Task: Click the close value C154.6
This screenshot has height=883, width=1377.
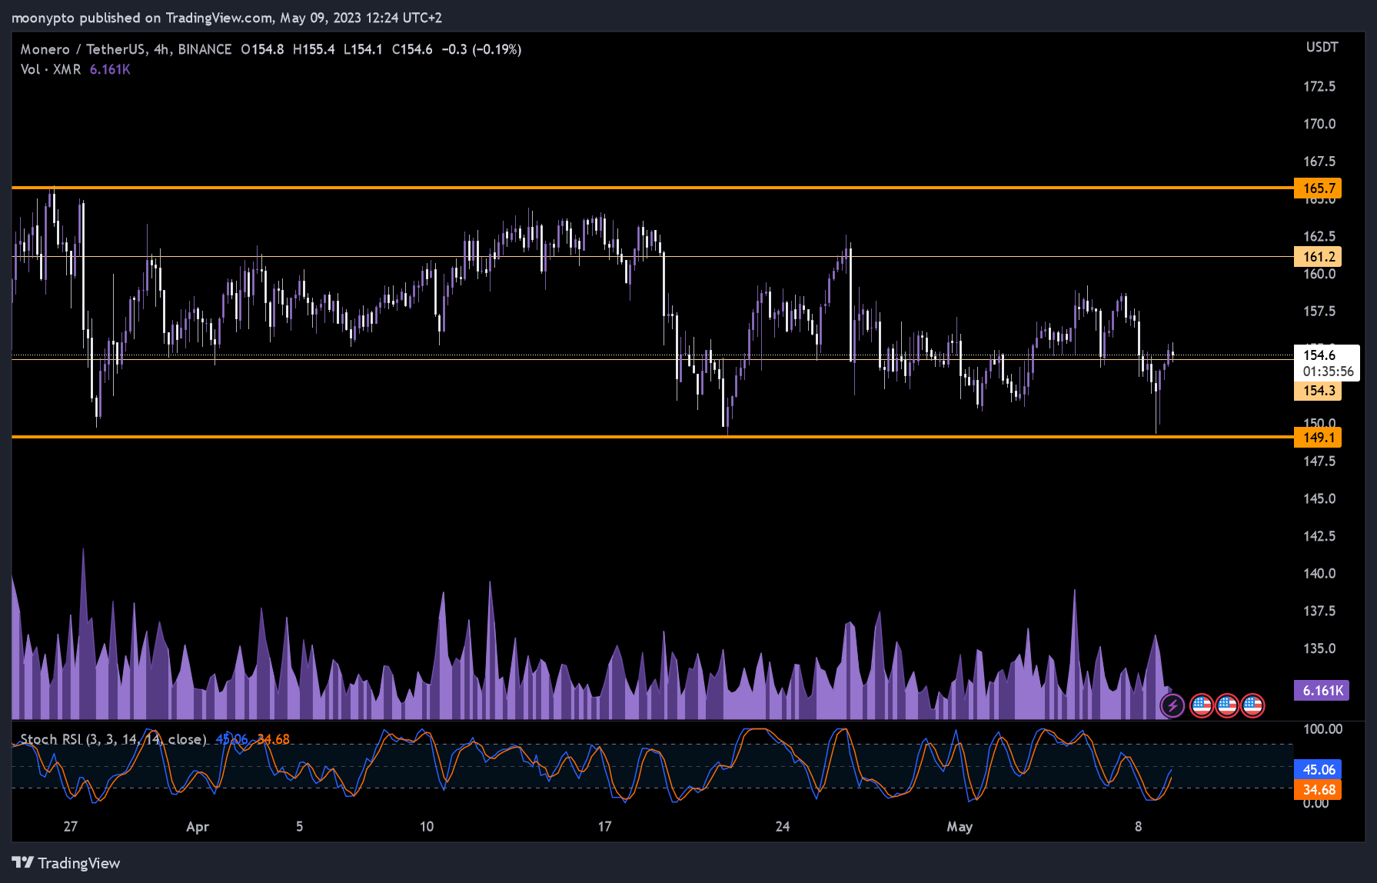Action: tap(412, 49)
